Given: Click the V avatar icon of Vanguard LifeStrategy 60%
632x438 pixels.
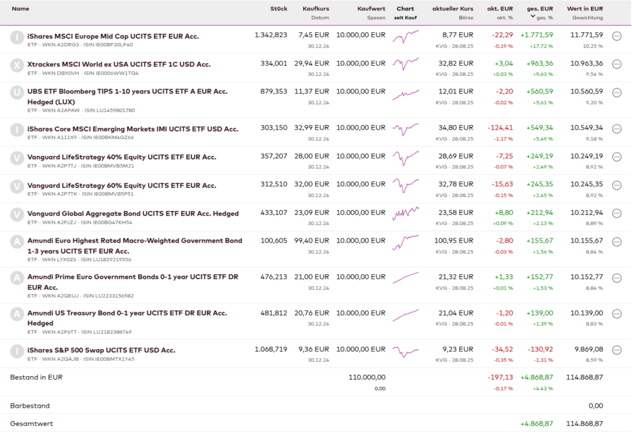Looking at the screenshot, I should (x=17, y=186).
